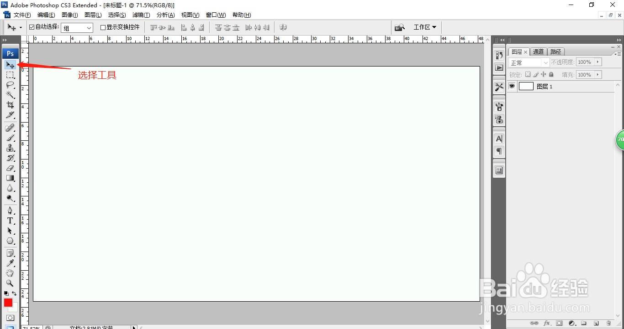Viewport: 624px width, 329px height.
Task: Select the Hand tool
Action: (x=10, y=273)
